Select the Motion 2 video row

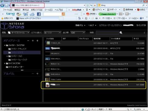tap(95, 69)
